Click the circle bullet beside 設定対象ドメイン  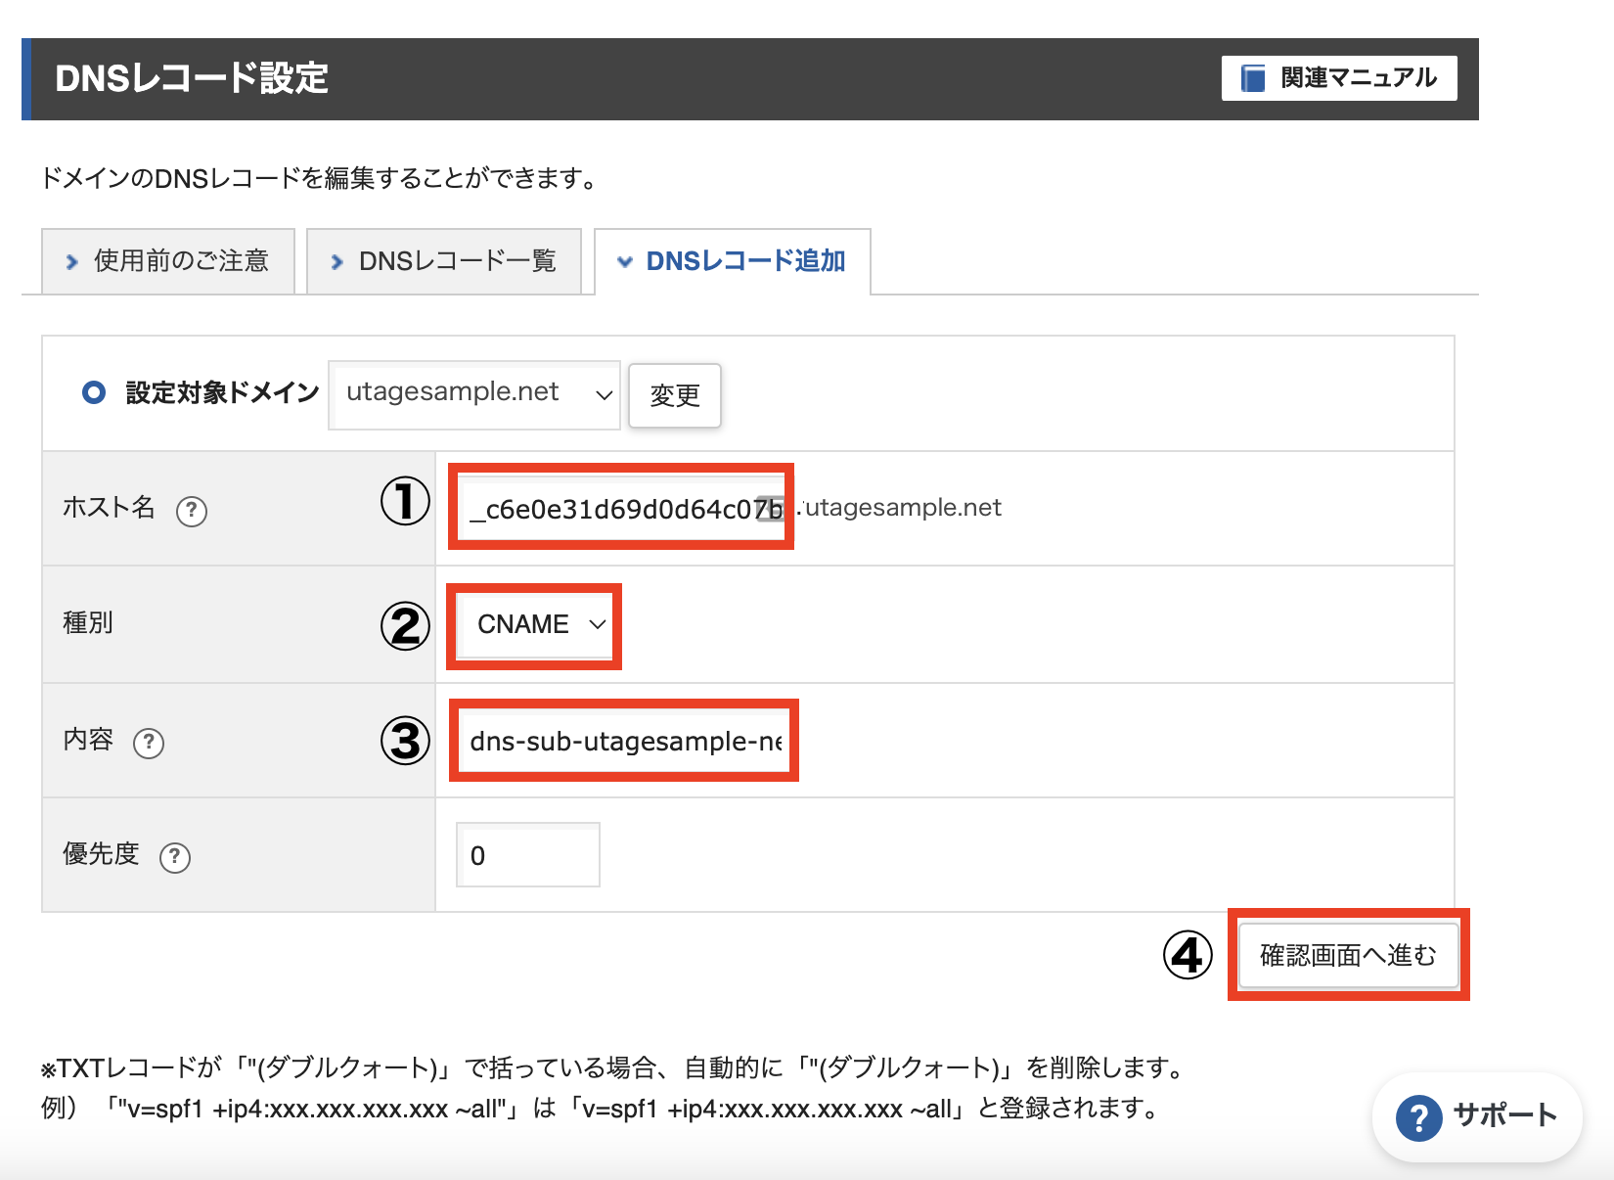(x=94, y=393)
